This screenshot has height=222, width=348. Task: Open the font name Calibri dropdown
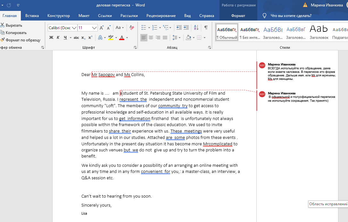click(74, 28)
